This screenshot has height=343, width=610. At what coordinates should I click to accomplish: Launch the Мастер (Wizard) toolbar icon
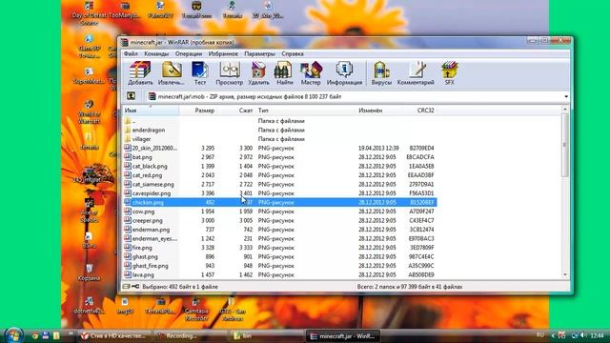click(x=311, y=73)
